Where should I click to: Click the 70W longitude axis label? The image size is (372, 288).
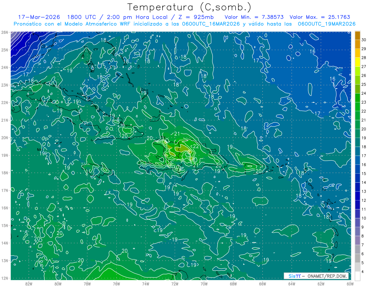pos(204,284)
